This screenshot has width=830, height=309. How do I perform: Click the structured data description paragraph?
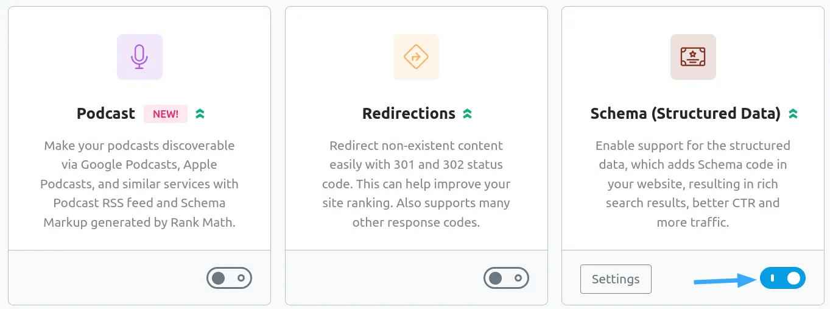coord(693,184)
